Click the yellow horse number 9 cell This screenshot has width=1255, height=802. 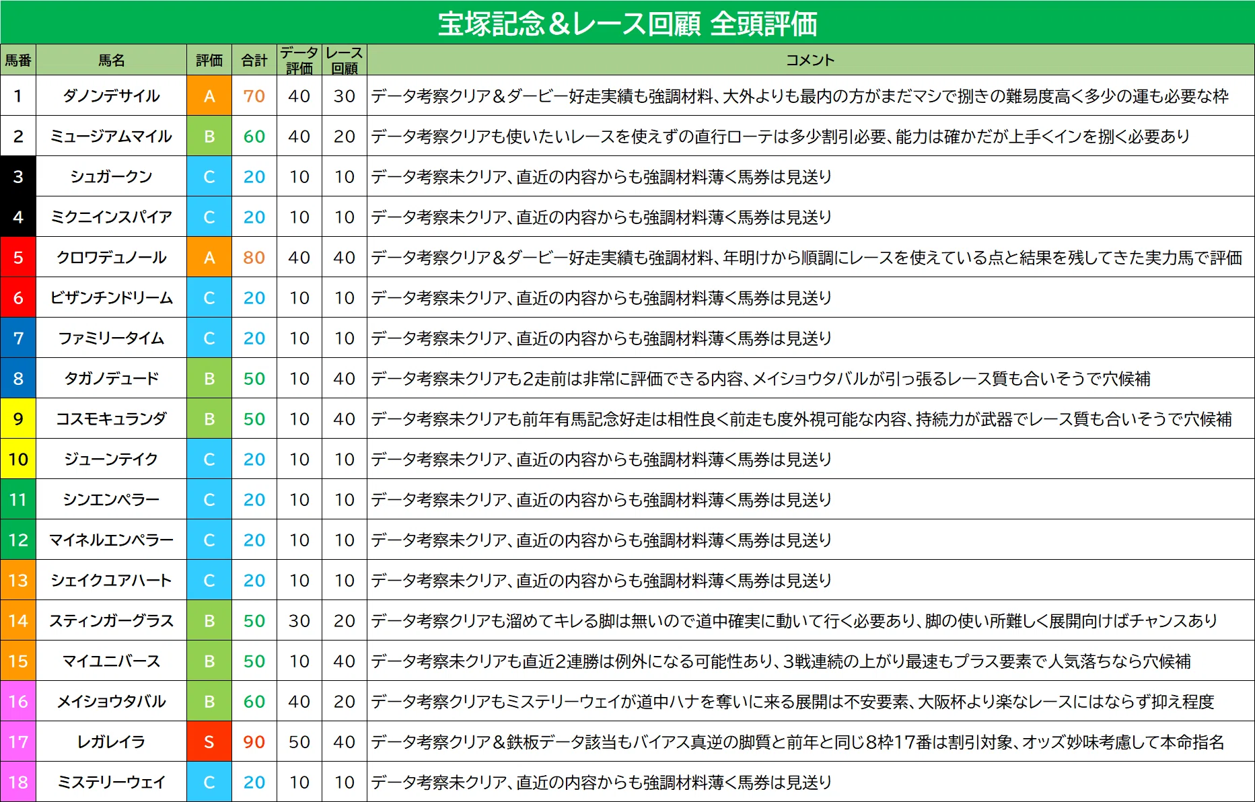[x=18, y=418]
